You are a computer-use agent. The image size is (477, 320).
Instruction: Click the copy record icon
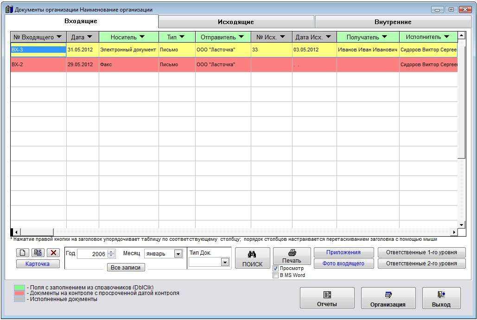pyautogui.click(x=38, y=253)
